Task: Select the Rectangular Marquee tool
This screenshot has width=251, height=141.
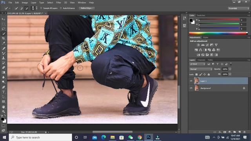Action: point(4,24)
